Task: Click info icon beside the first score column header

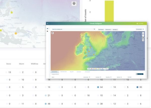Action: click(89, 77)
